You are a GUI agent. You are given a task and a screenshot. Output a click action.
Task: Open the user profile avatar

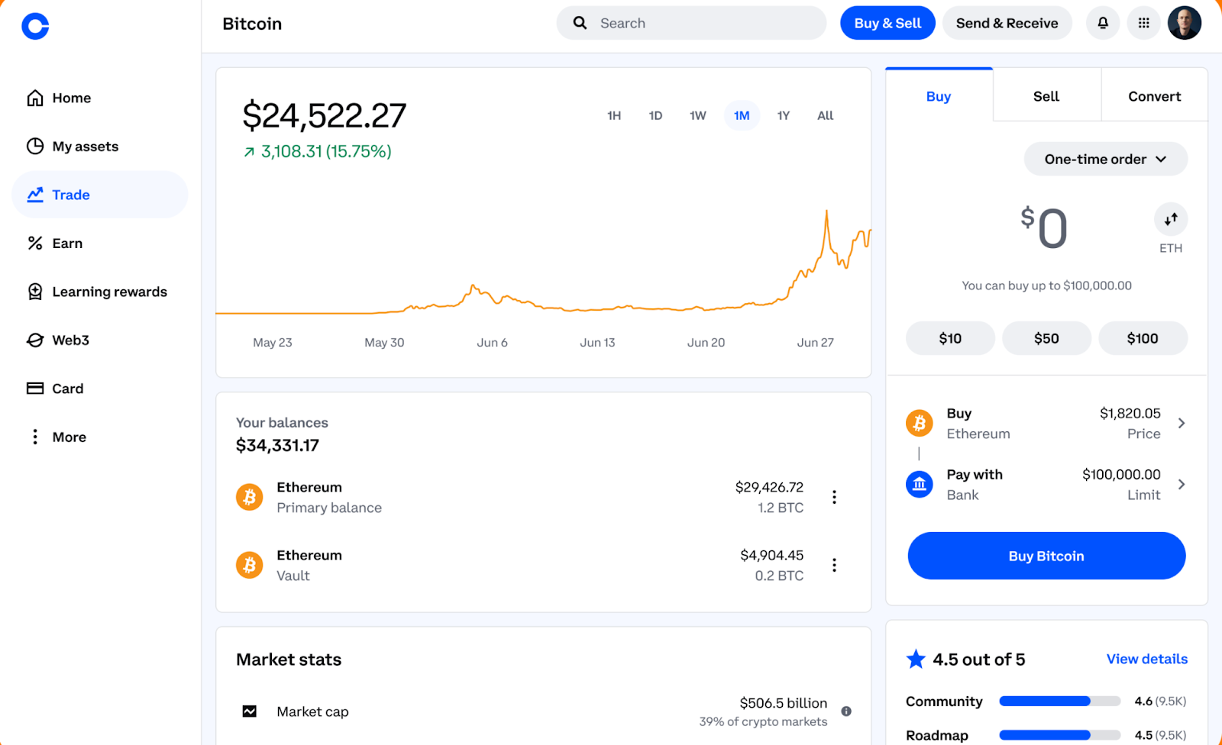coord(1185,23)
